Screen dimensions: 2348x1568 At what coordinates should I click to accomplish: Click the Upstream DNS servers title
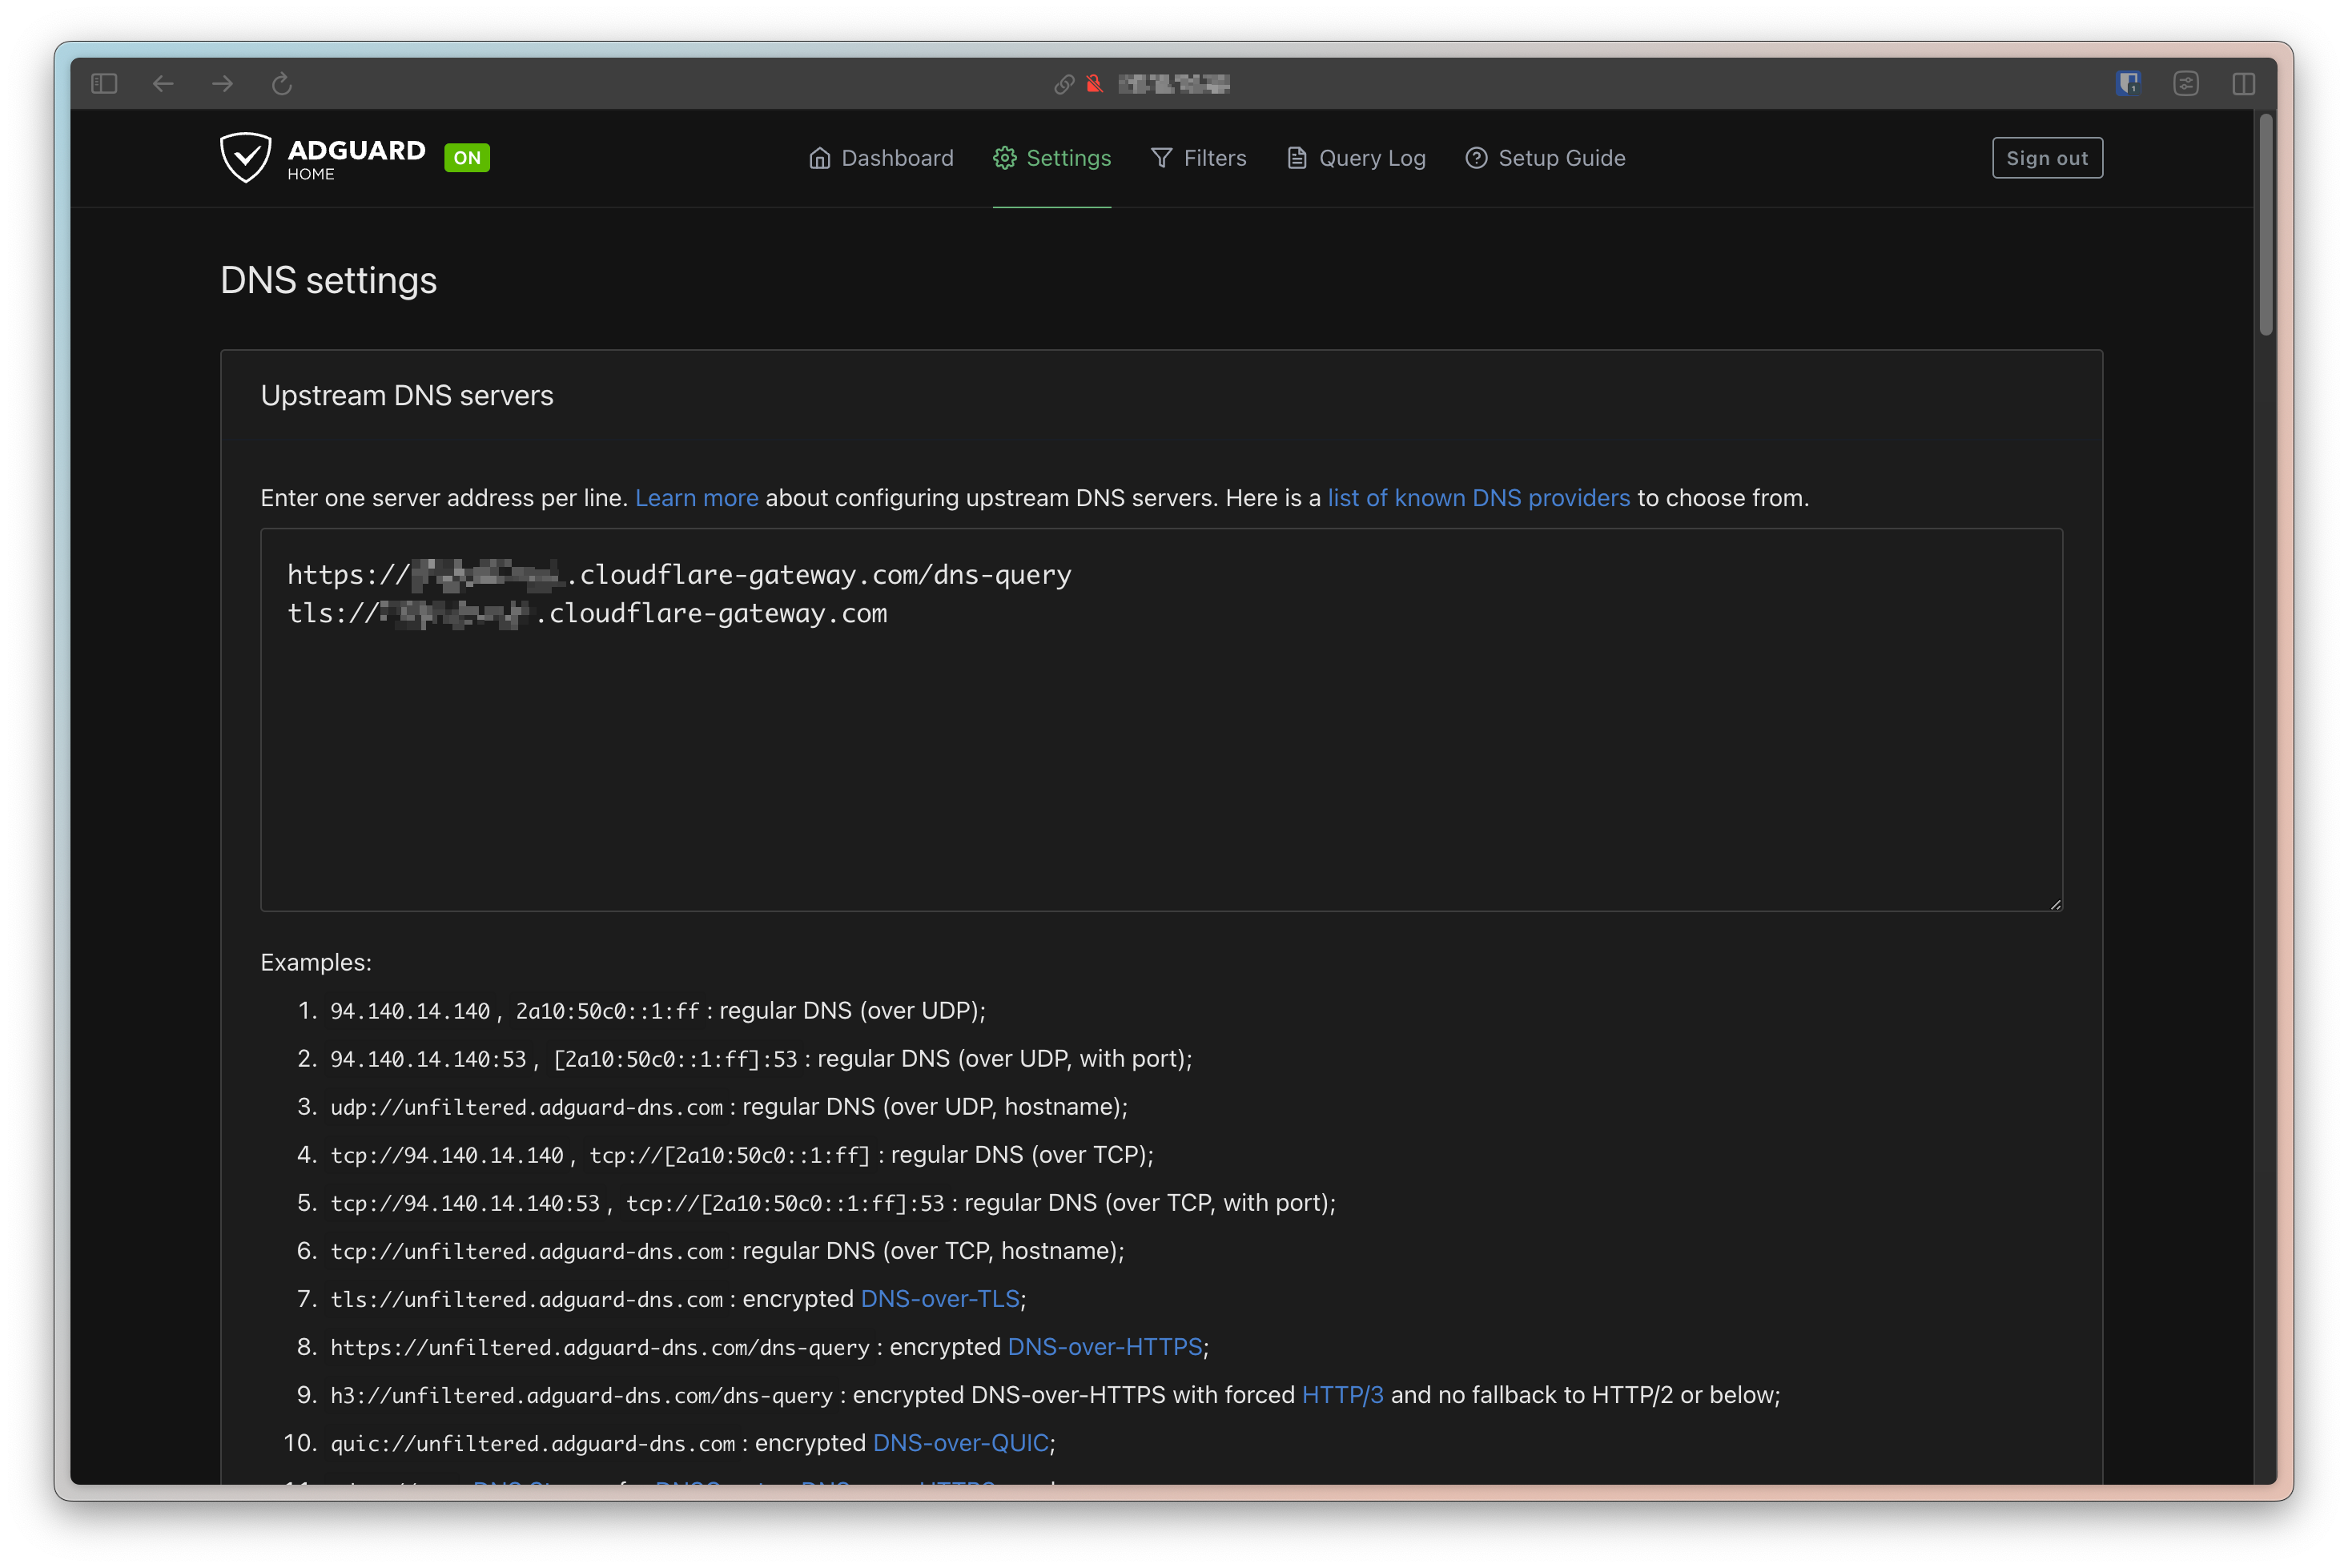407,396
